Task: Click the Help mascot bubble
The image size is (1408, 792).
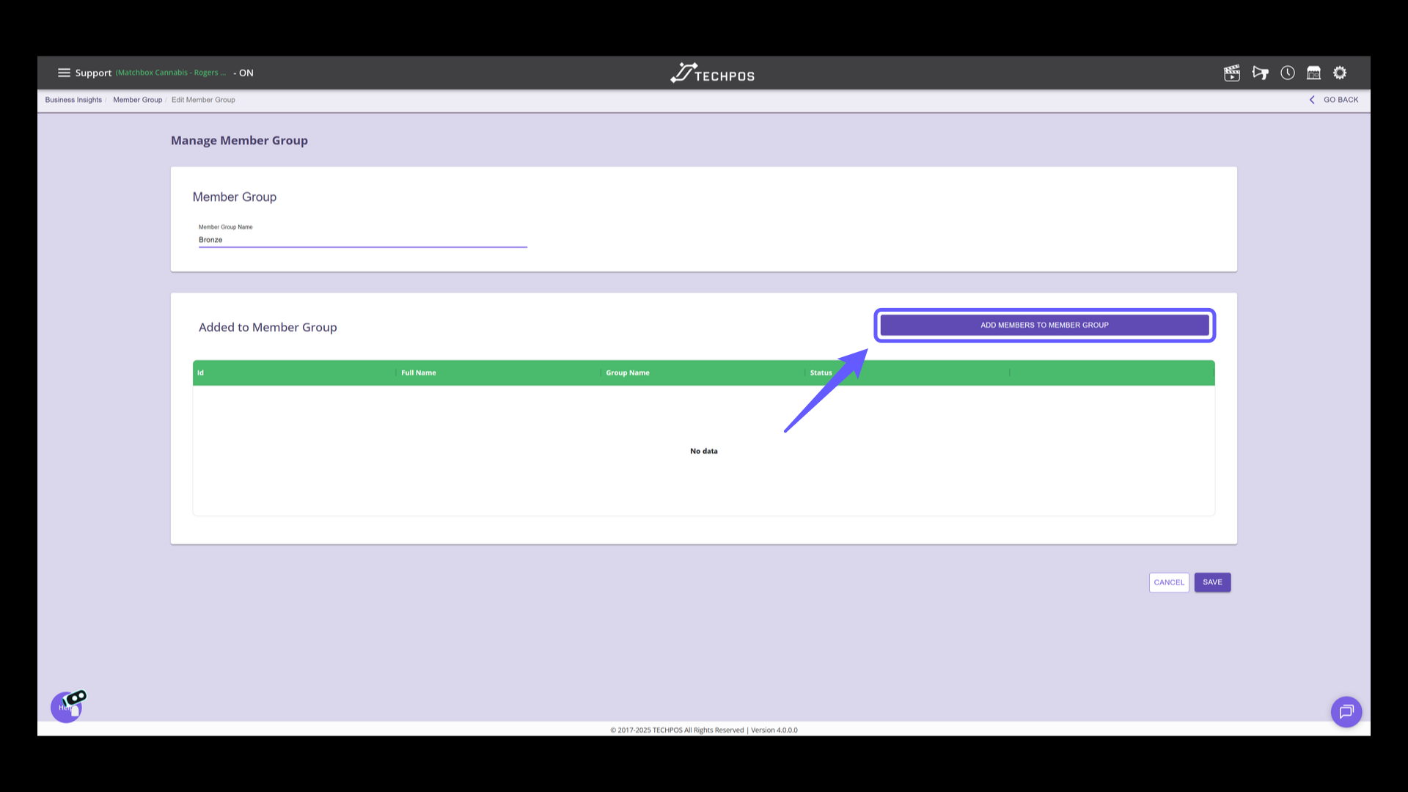Action: click(67, 708)
